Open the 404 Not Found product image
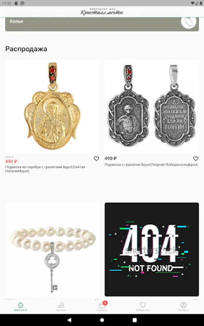Viewport: 204px width, 326px height. 151,250
